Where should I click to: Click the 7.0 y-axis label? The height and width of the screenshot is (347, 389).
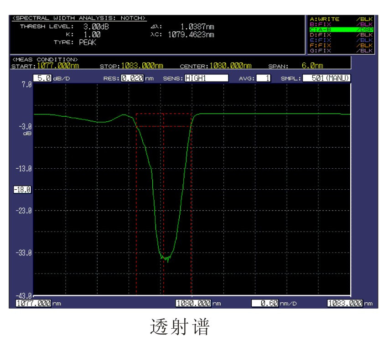pyautogui.click(x=27, y=84)
